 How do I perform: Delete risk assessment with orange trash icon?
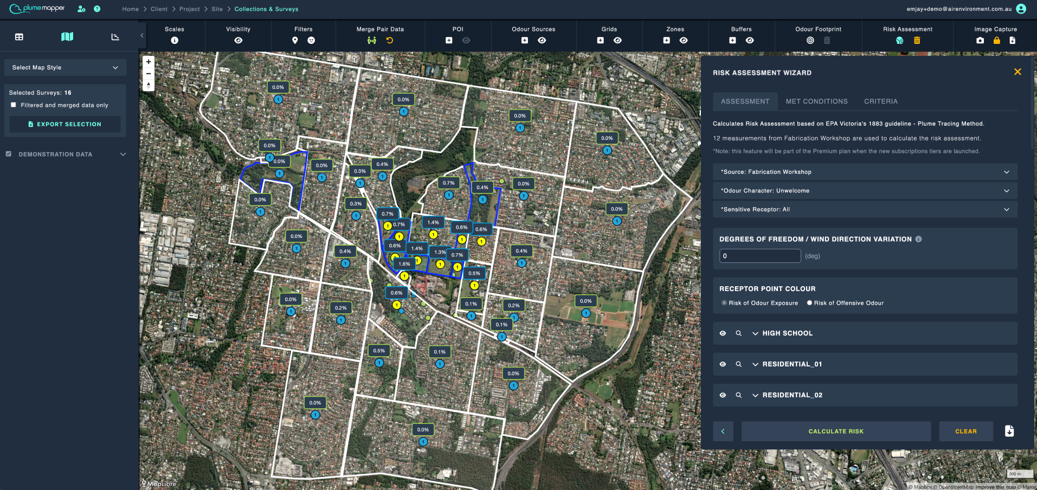(917, 41)
